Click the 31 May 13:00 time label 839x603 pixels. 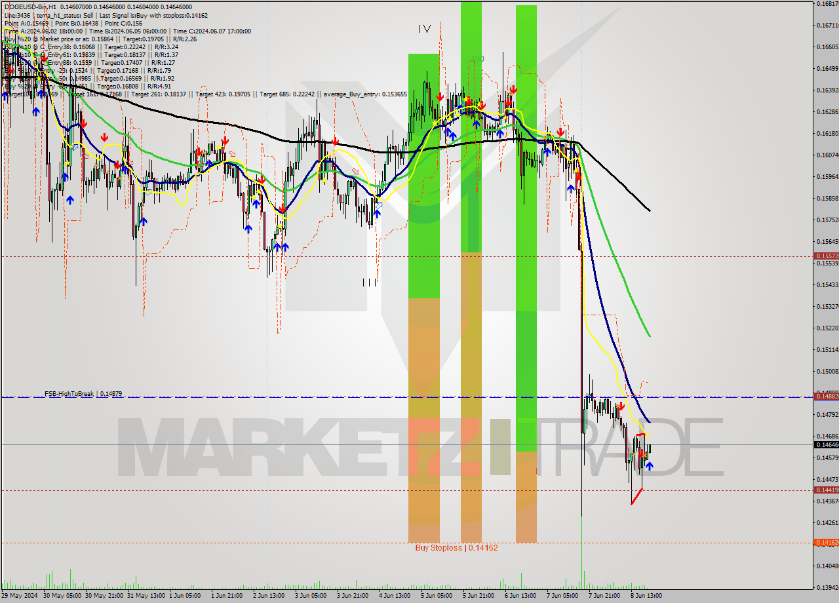pyautogui.click(x=146, y=596)
